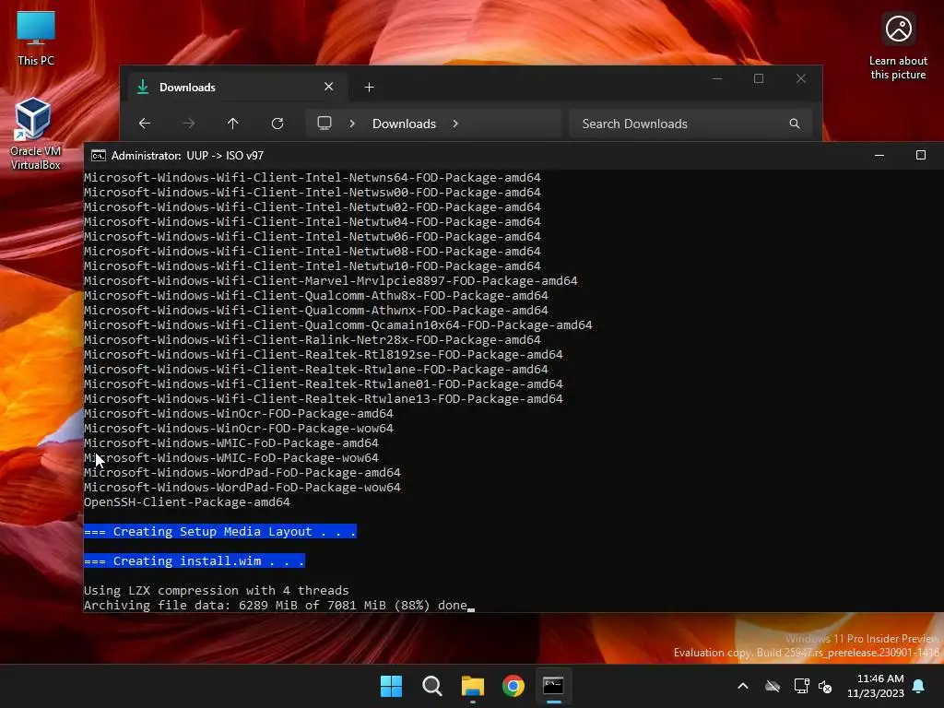The height and width of the screenshot is (708, 944).
Task: Expand chevron after Downloads in address bar
Action: pyautogui.click(x=455, y=124)
